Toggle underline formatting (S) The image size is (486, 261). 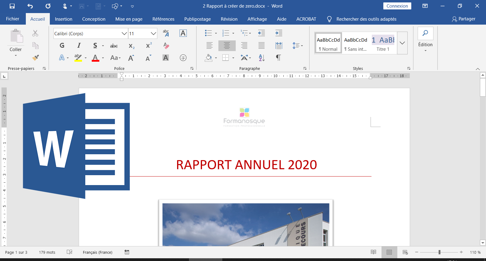point(95,46)
